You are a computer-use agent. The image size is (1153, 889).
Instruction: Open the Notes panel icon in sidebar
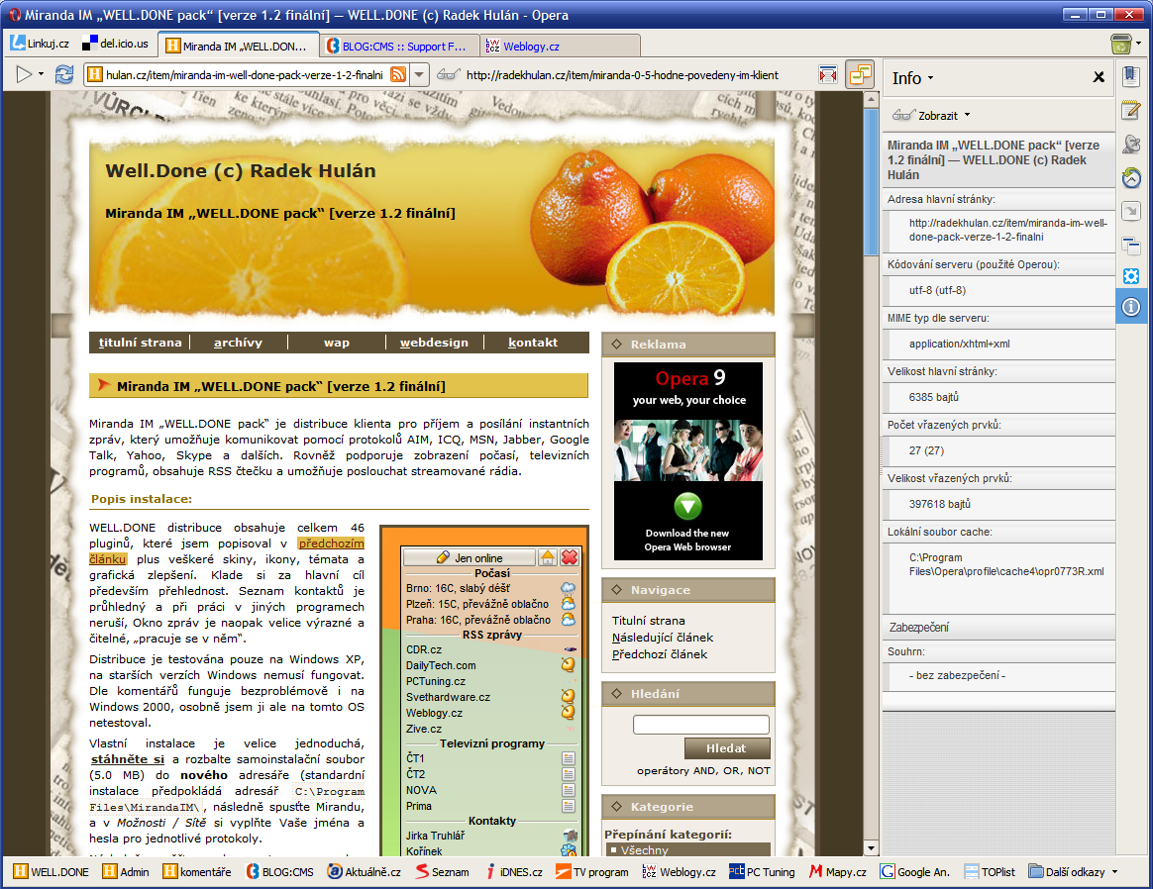1131,110
